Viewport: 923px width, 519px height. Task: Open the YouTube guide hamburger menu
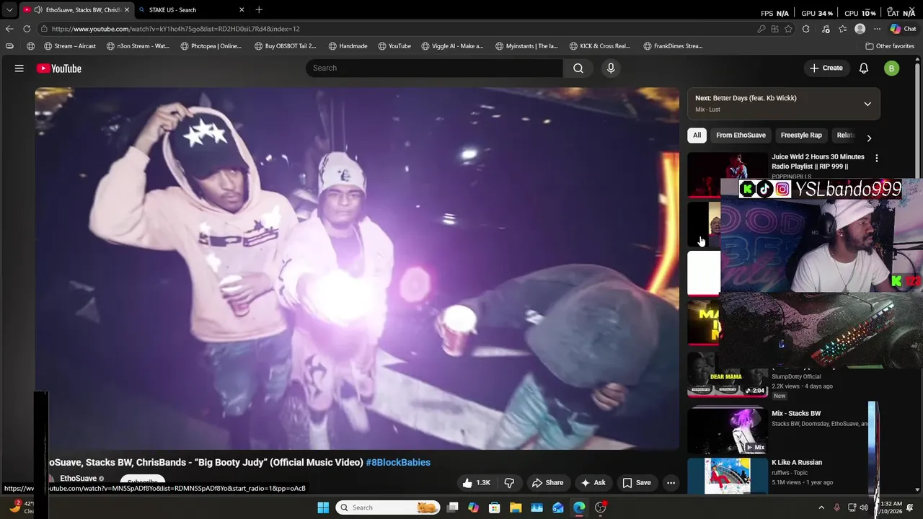[x=19, y=68]
